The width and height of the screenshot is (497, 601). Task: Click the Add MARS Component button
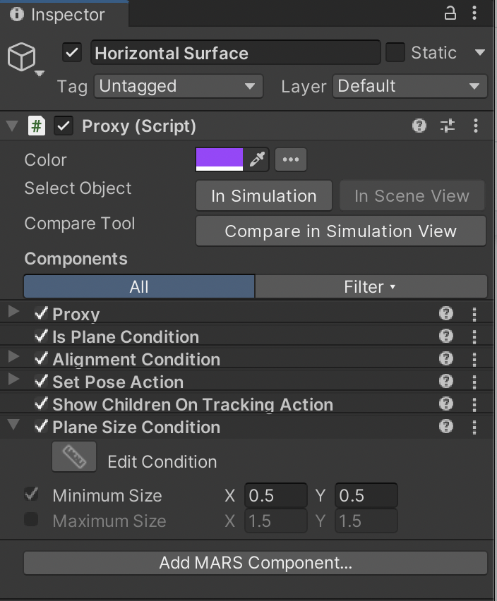point(256,563)
